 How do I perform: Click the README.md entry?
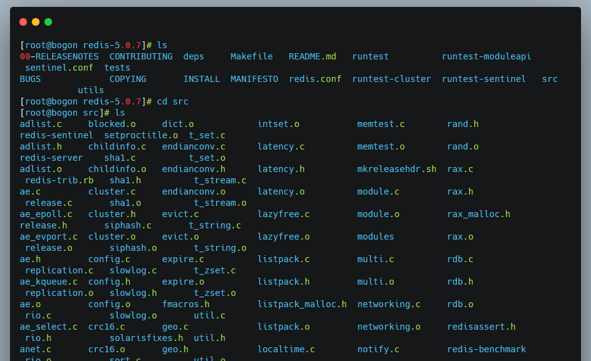[x=312, y=56]
